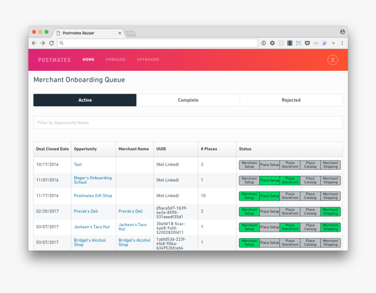
Task: Click the curly braces extension icon
Action: point(316,43)
